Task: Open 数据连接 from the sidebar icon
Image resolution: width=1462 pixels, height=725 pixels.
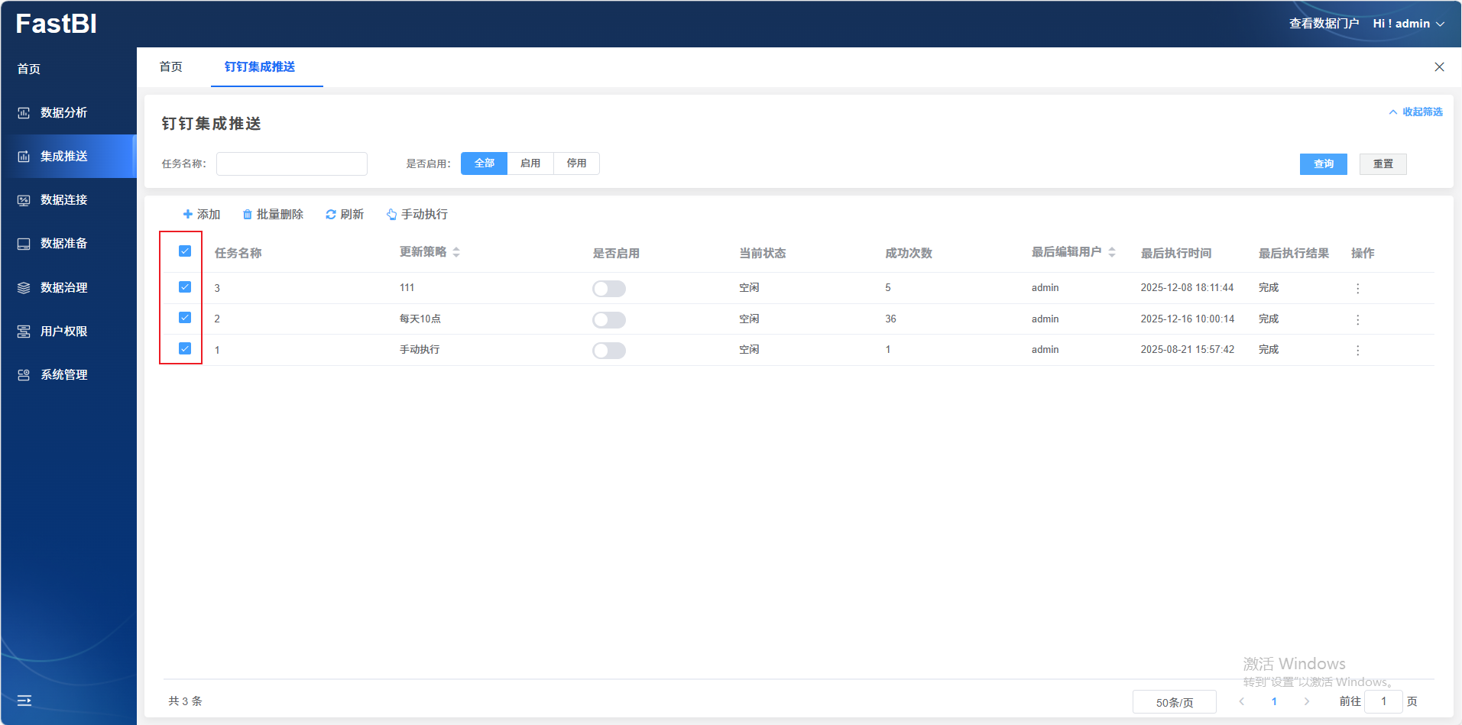Action: (x=24, y=200)
